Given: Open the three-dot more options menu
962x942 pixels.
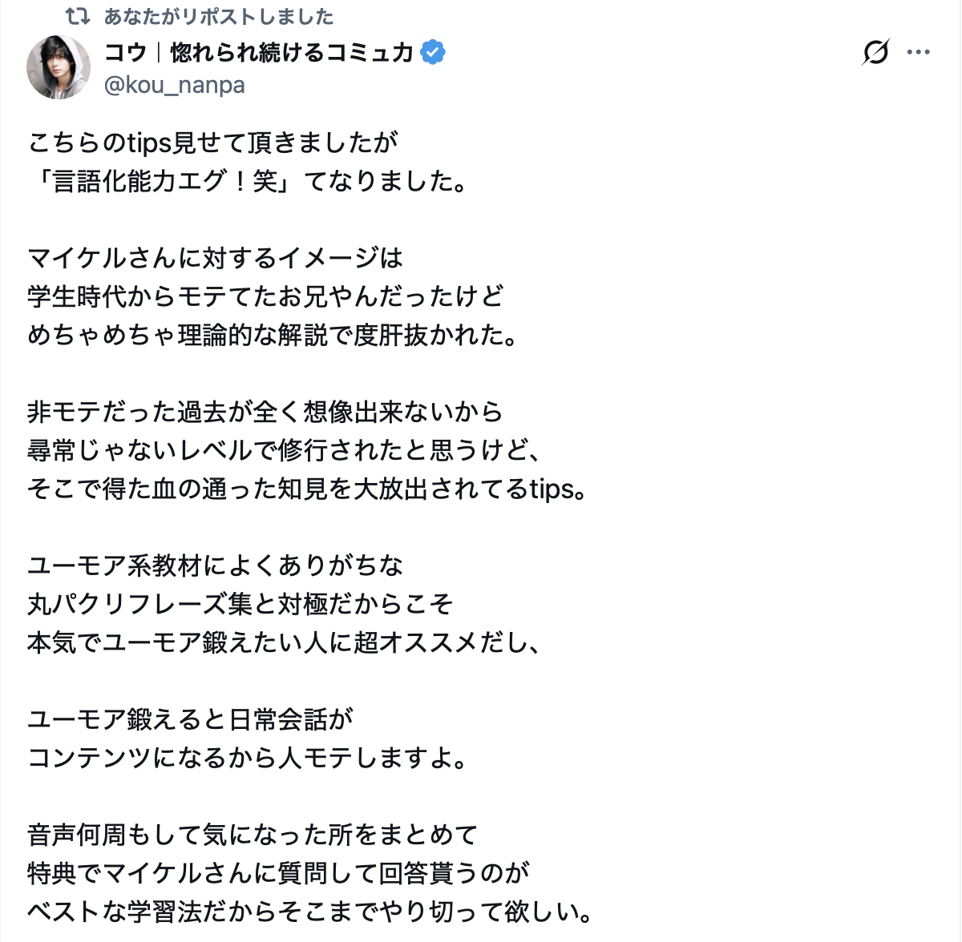Looking at the screenshot, I should click(x=918, y=53).
